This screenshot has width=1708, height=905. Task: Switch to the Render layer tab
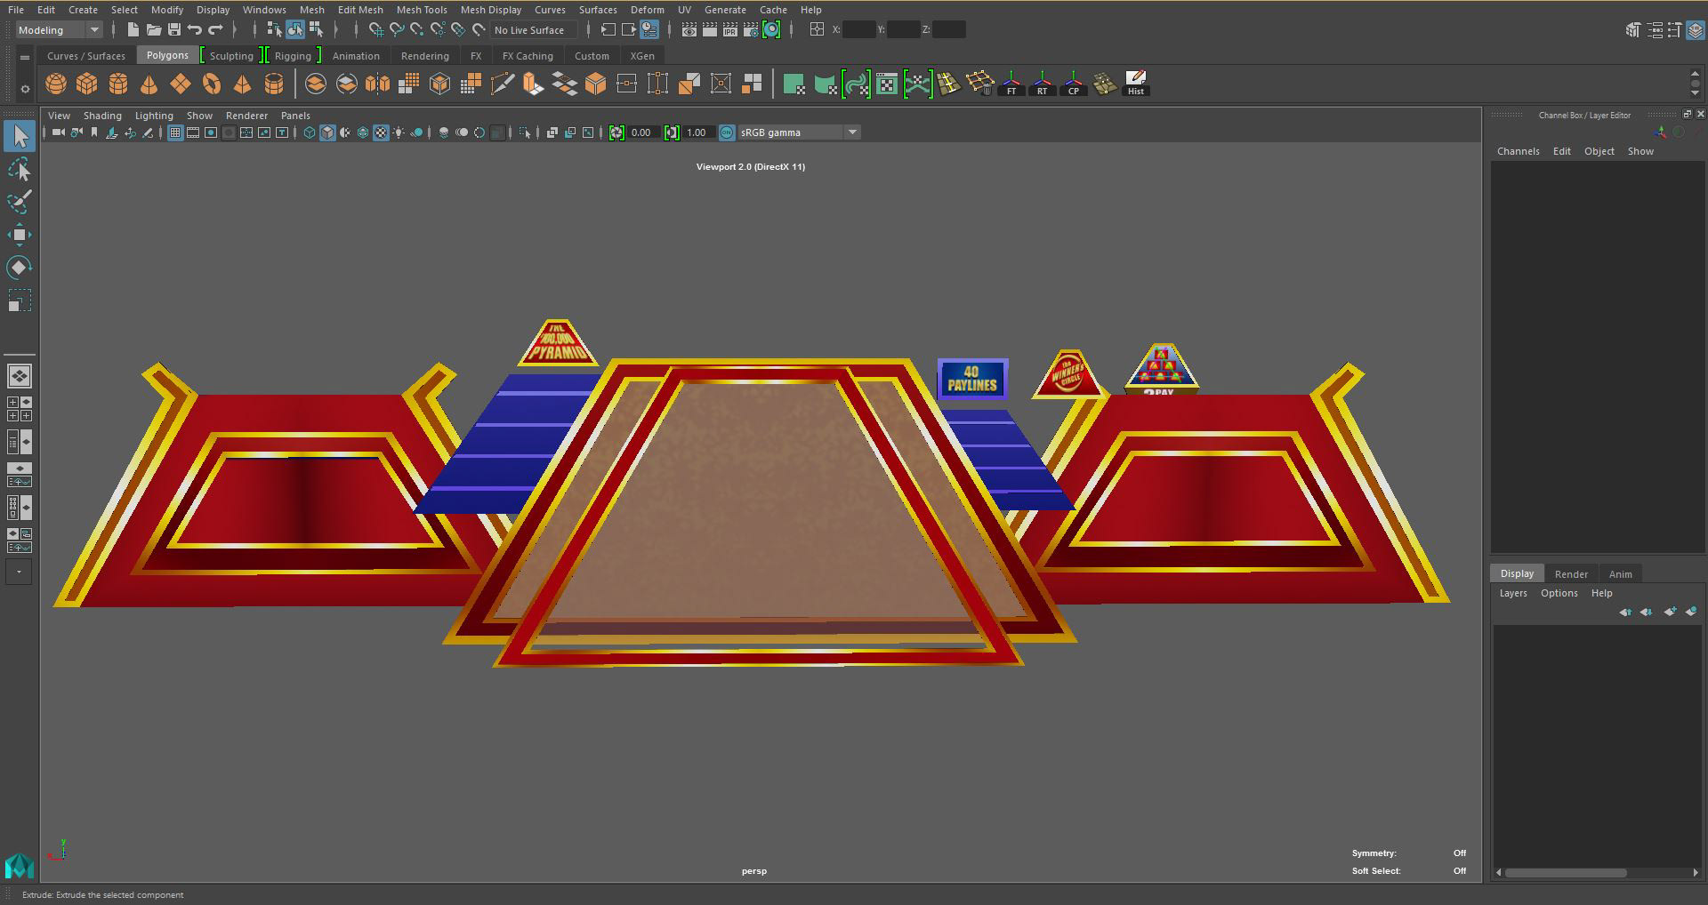coord(1571,574)
